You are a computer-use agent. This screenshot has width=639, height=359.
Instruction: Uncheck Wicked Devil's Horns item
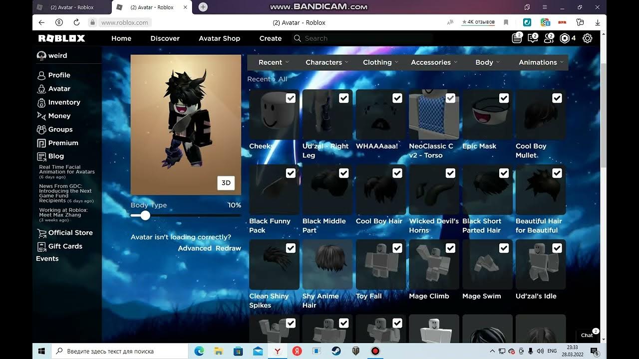click(450, 173)
